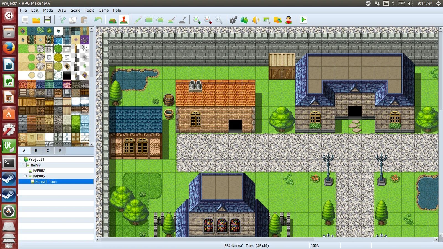This screenshot has height=249, width=443.
Task: Select MAP003 in the map list
Action: 39,176
